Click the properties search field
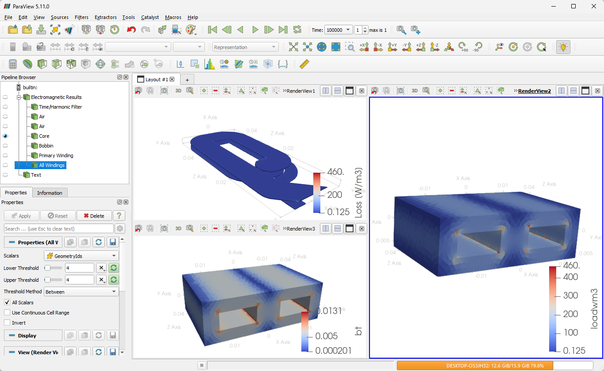604x371 pixels. point(59,229)
